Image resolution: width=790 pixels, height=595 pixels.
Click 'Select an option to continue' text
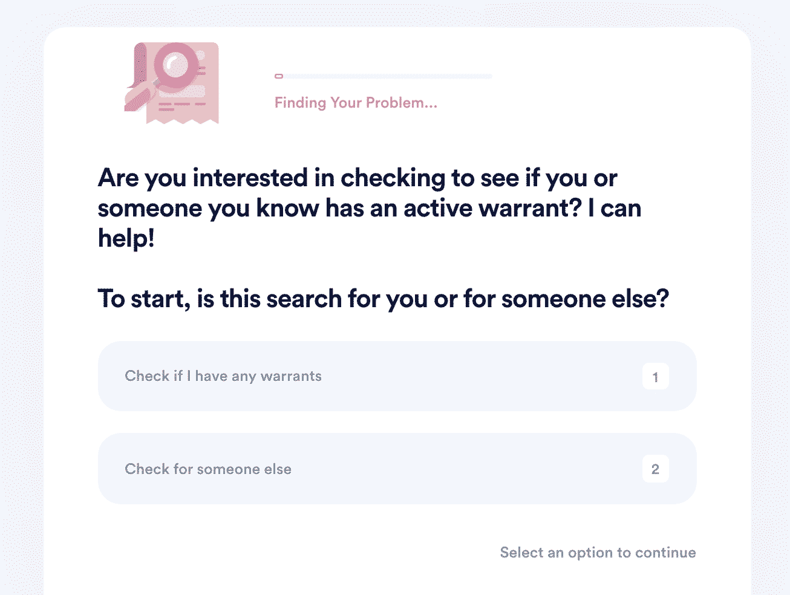(598, 553)
